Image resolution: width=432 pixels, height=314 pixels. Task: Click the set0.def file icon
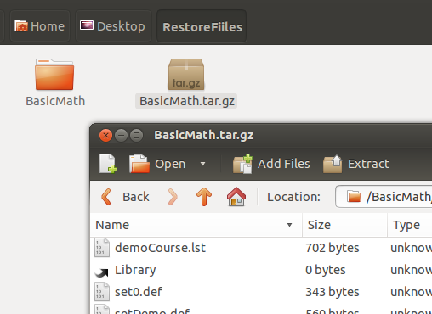[102, 292]
